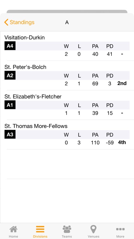Tap the division title A in header
This screenshot has height=239, width=134.
coord(67,22)
